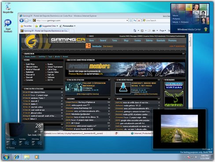Open the Personalize dropdown
This screenshot has height=162, width=215.
tap(67, 26)
